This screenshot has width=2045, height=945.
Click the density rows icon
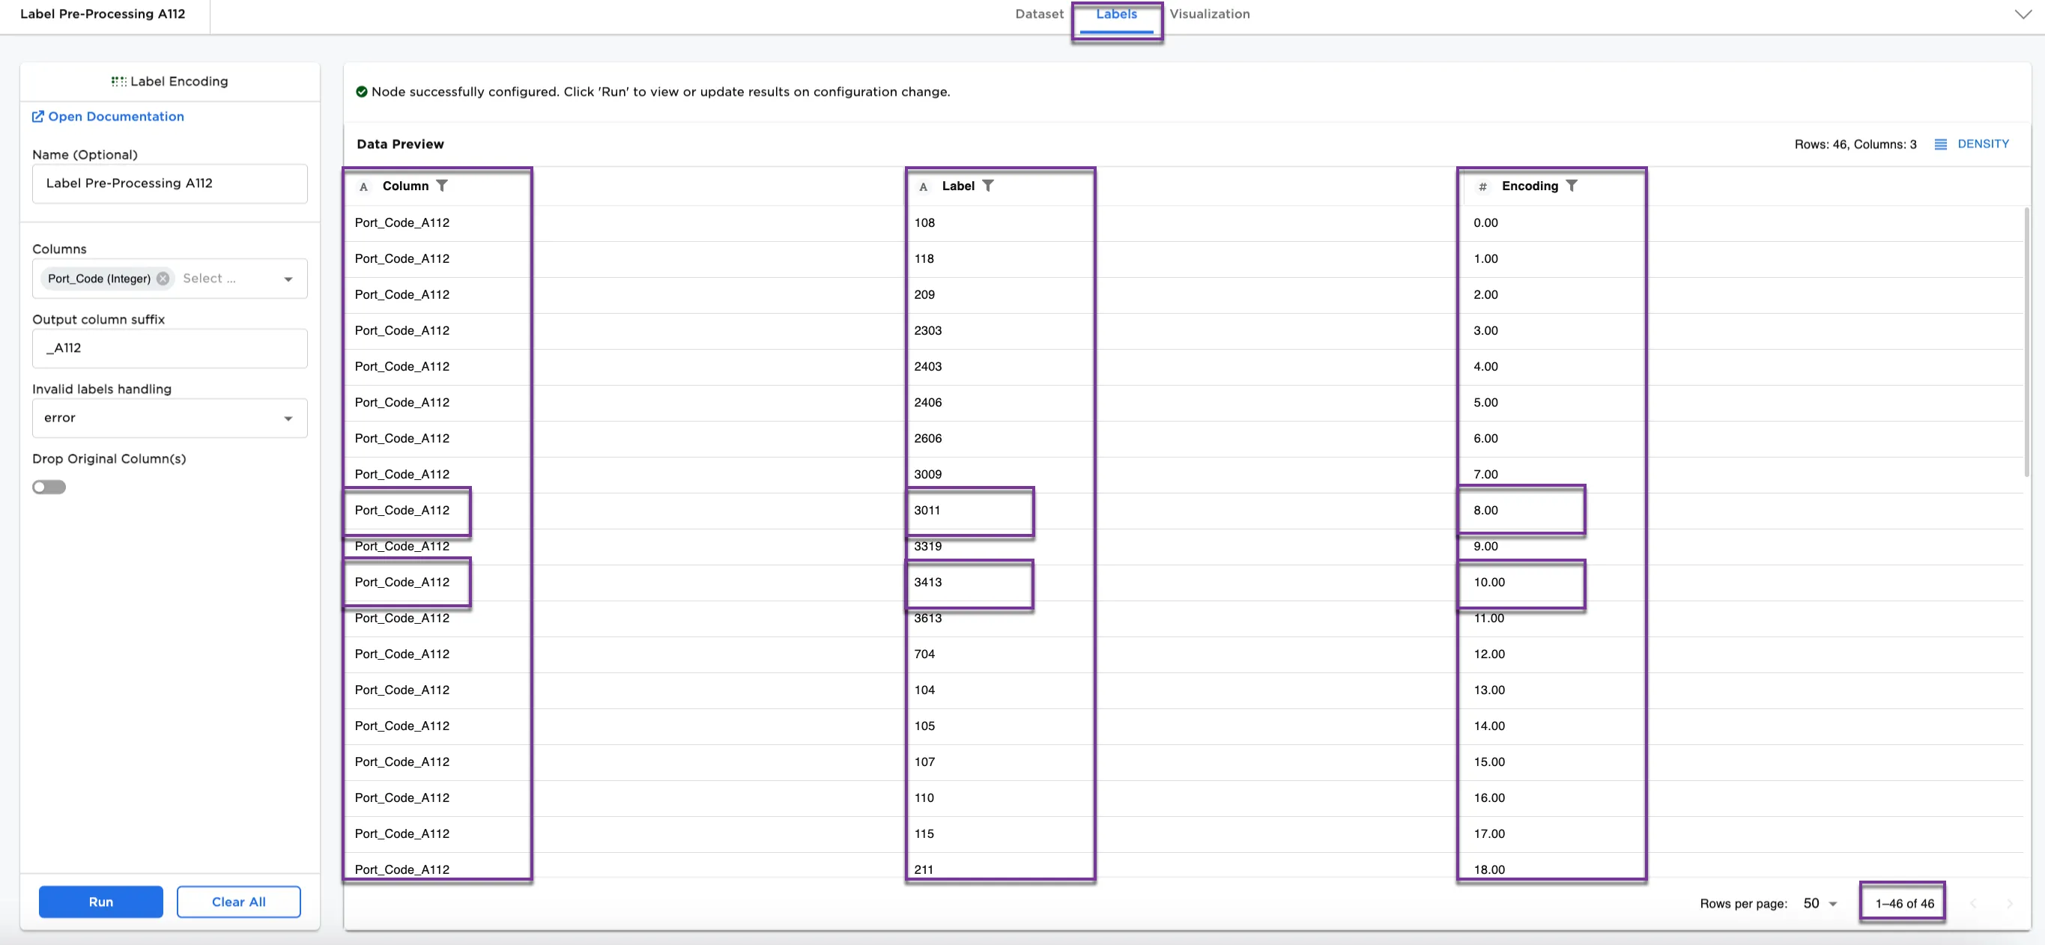pyautogui.click(x=1940, y=145)
